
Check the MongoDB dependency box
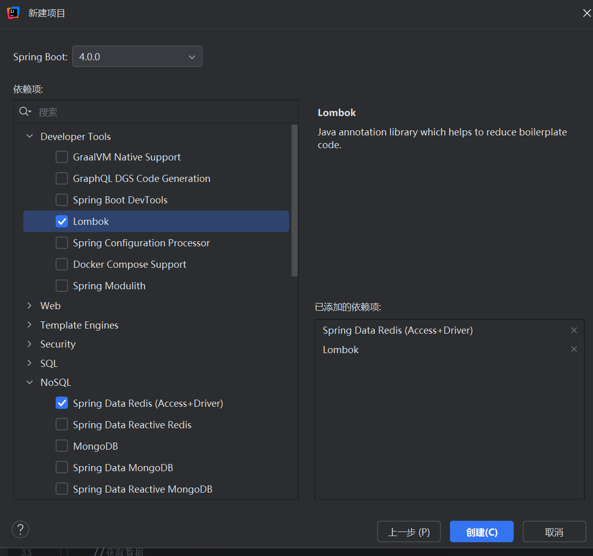point(62,446)
